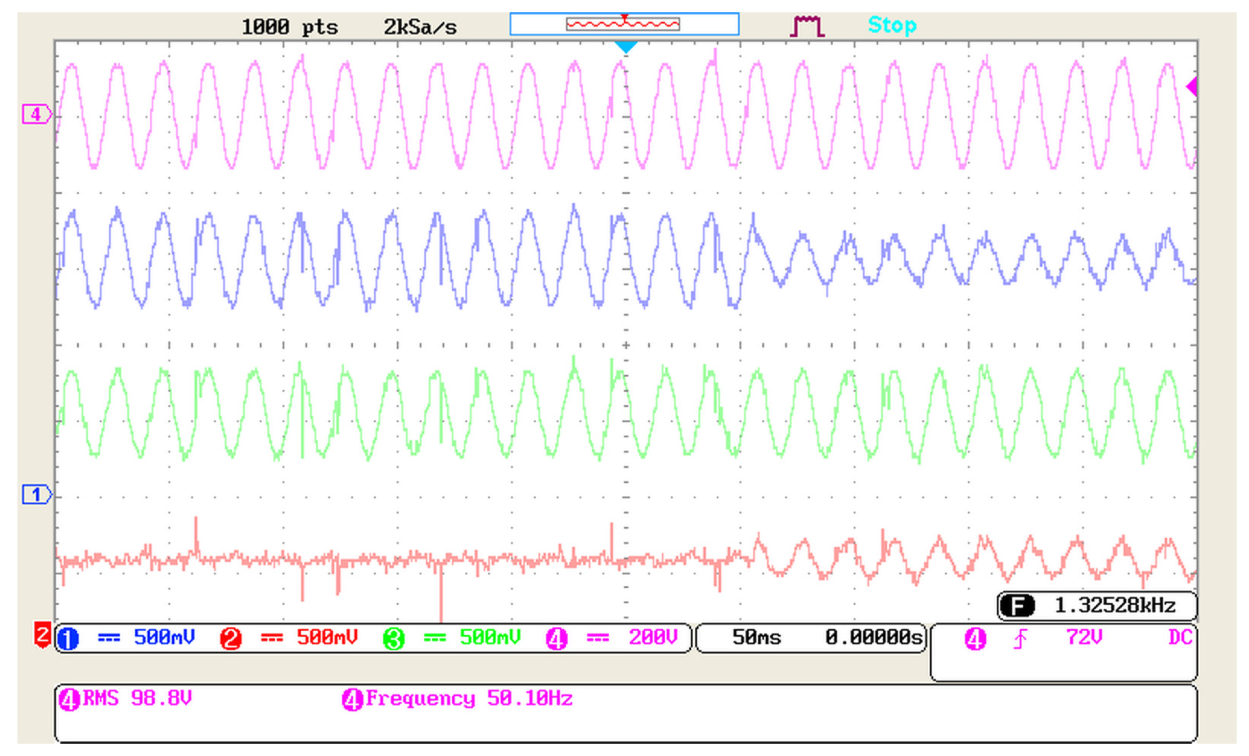1249x756 pixels.
Task: Select the magenta channel 4 scale icon
Action: [x=556, y=639]
